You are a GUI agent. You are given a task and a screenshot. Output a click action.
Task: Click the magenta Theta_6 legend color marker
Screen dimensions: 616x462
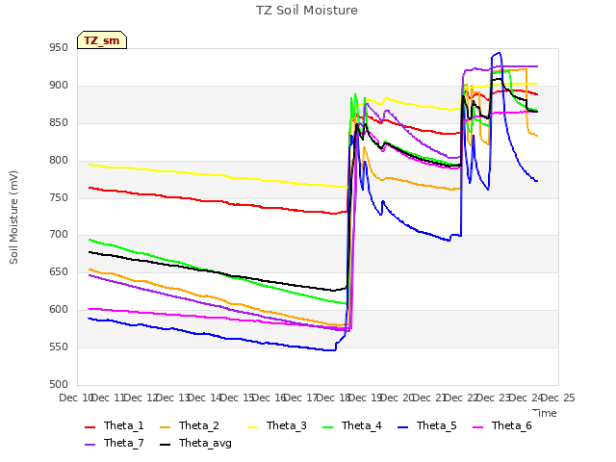477,427
